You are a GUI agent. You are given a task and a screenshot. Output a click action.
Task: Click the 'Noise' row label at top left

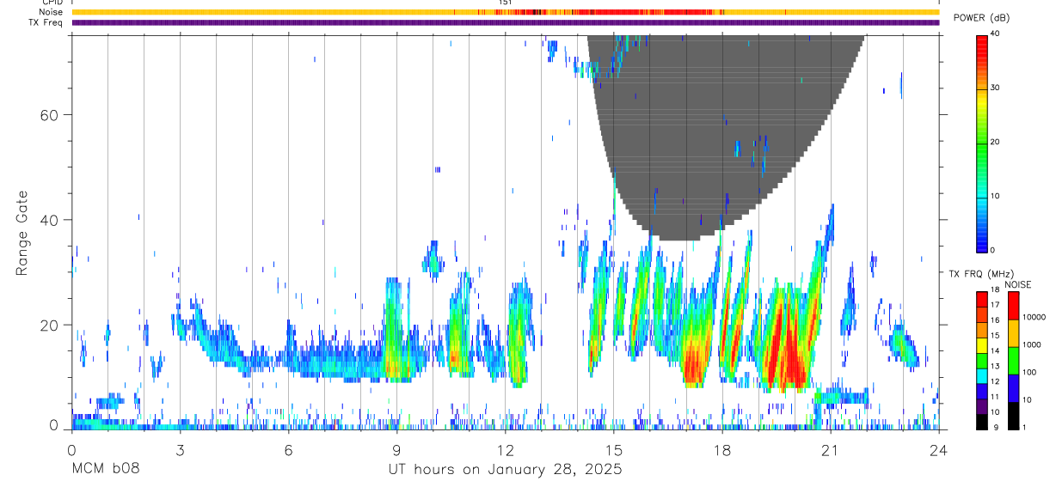pyautogui.click(x=51, y=12)
